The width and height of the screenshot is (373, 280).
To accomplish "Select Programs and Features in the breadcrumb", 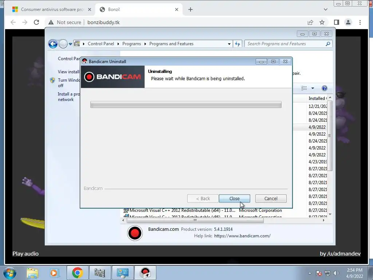I will tap(171, 44).
